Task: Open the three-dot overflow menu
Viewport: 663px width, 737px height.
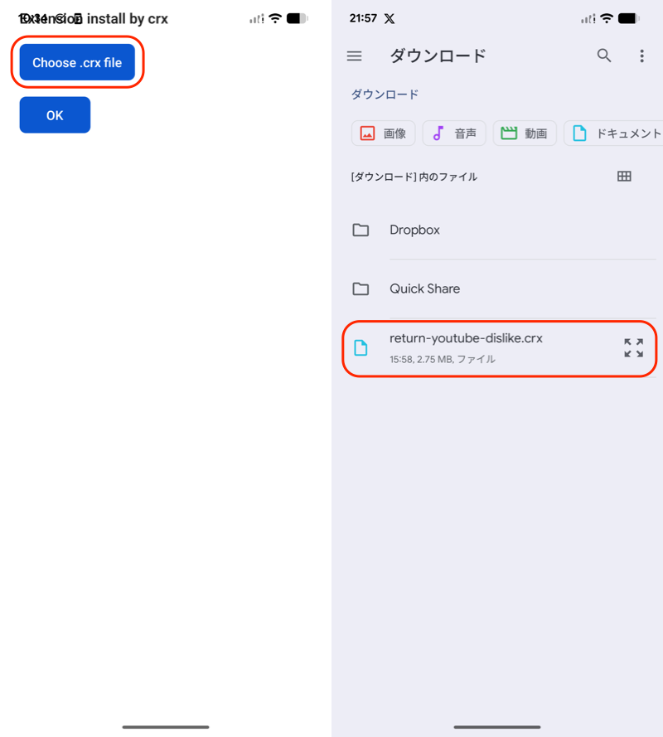Action: click(641, 56)
